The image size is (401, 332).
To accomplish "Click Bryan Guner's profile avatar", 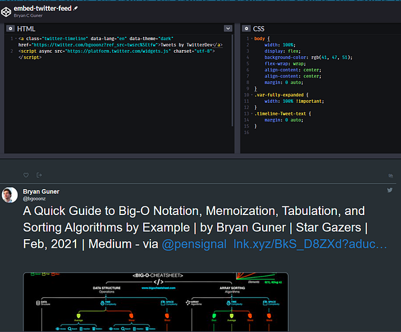I will pos(9,194).
